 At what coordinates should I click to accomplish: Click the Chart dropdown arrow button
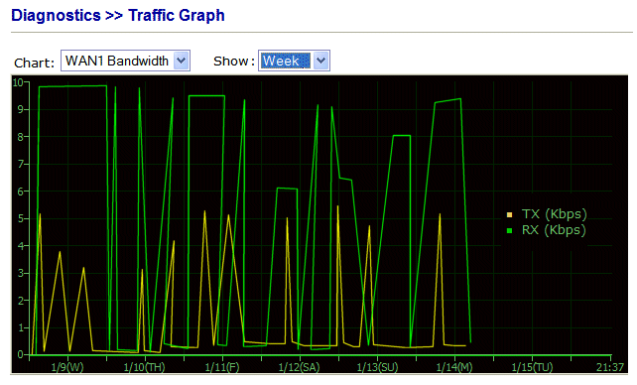pos(182,61)
